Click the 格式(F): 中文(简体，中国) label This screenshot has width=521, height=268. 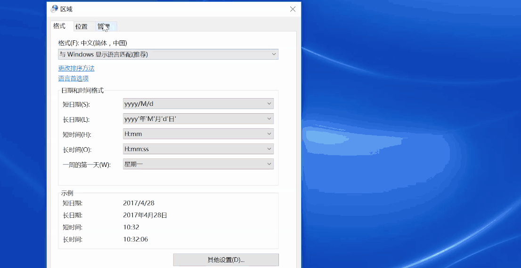point(93,43)
